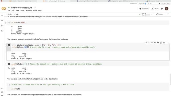Image resolution: width=171 pixels, height=96 pixels.
Task: Open the Begins with match option dropdown
Action: click(142, 4)
